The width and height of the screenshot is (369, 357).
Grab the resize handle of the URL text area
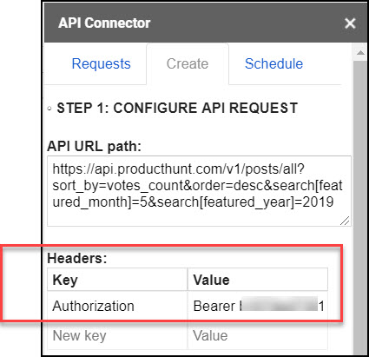(345, 221)
